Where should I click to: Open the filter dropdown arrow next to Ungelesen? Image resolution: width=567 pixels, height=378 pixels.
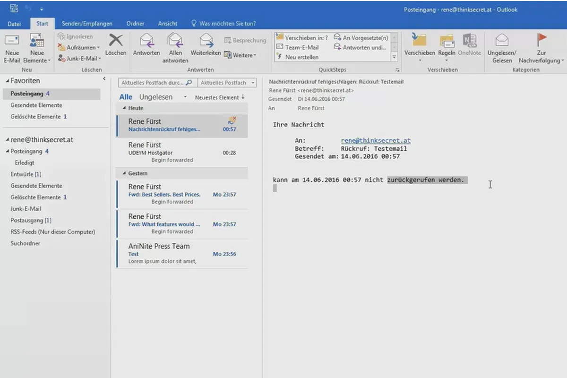tap(185, 97)
